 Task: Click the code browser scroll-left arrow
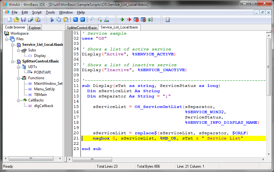(x=6, y=159)
